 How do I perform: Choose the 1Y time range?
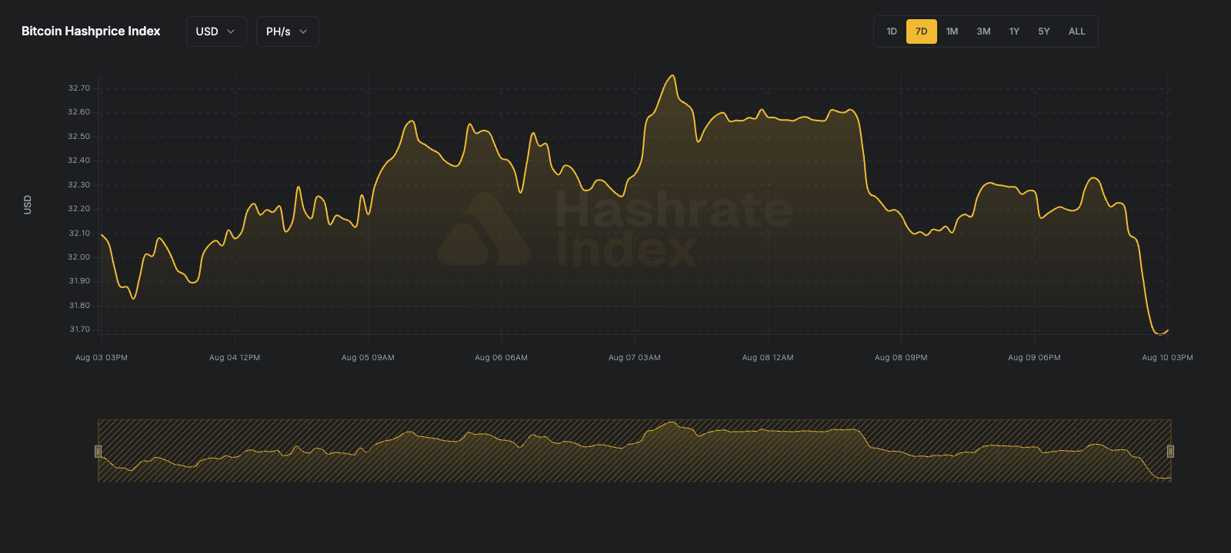pos(1014,31)
